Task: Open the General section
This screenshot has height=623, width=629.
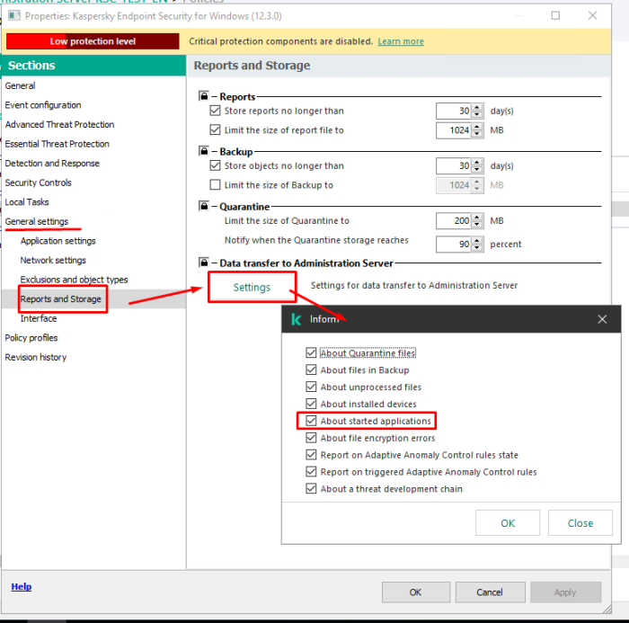Action: [x=20, y=85]
